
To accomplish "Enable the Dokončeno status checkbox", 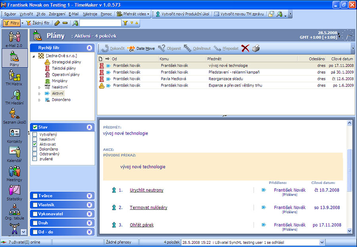I will pyautogui.click(x=35, y=149).
